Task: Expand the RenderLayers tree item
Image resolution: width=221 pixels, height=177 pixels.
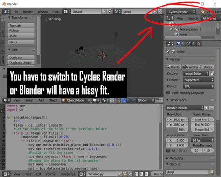Action: 171,29
